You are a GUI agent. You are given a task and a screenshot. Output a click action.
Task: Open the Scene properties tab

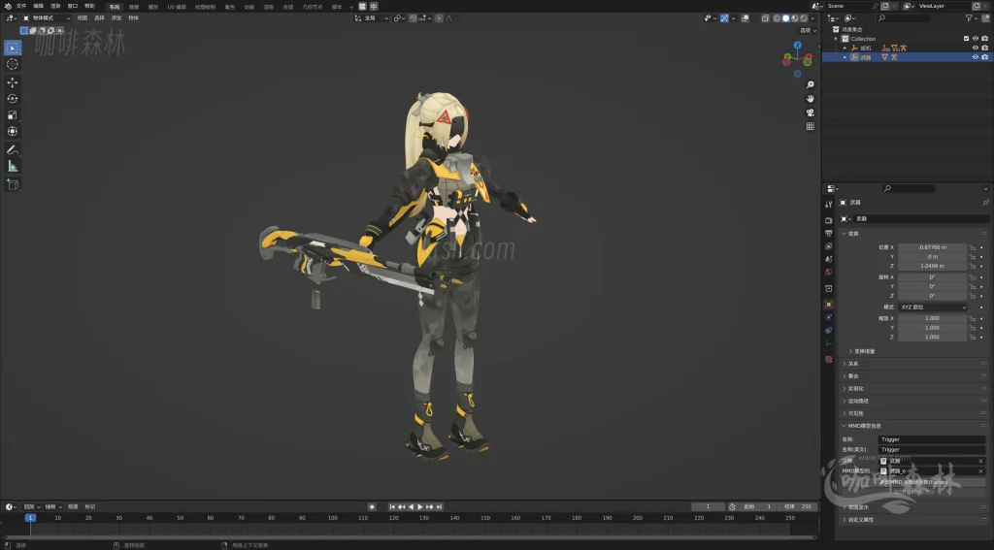coord(829,259)
